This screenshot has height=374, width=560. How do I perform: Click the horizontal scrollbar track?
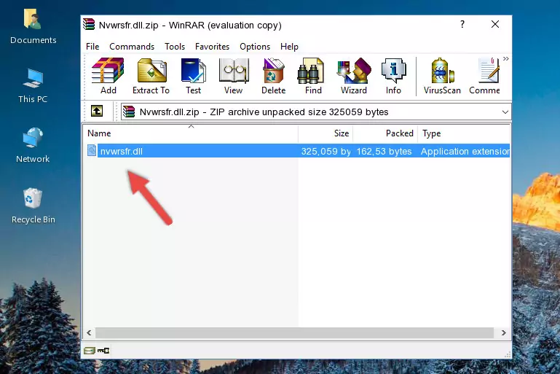(x=294, y=333)
